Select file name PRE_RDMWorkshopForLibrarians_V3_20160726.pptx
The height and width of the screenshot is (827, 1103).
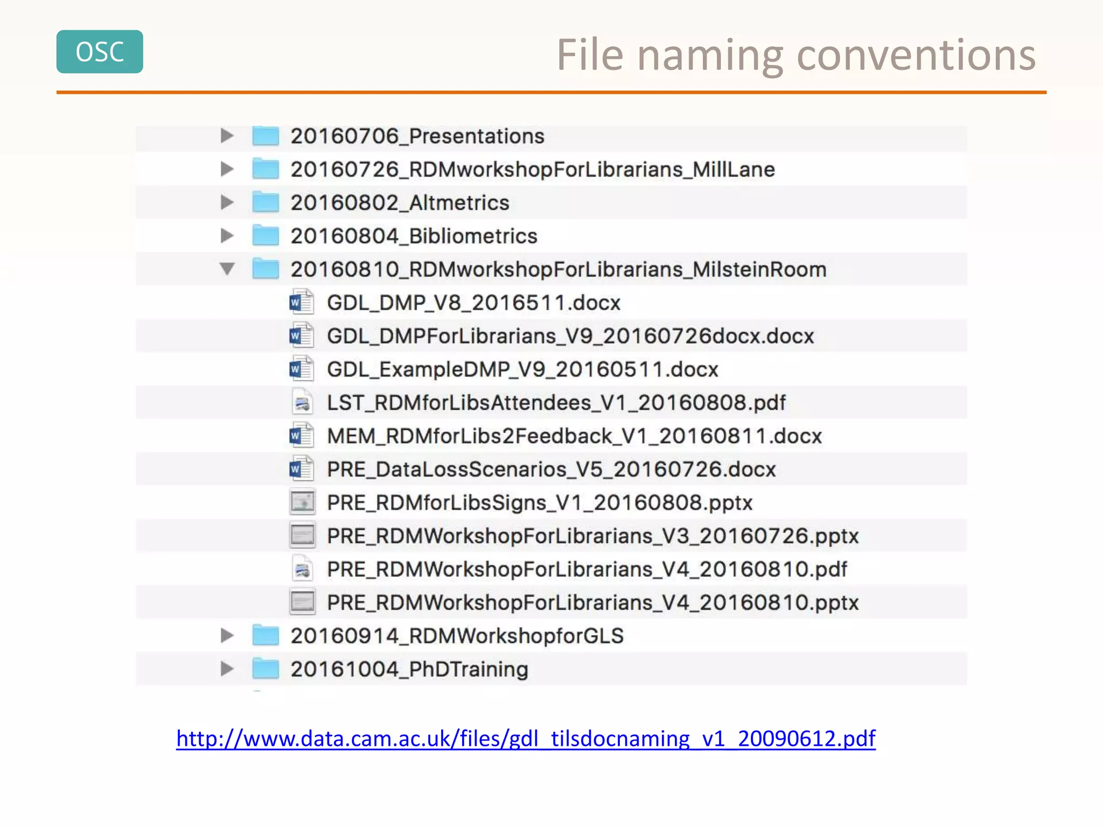point(593,536)
